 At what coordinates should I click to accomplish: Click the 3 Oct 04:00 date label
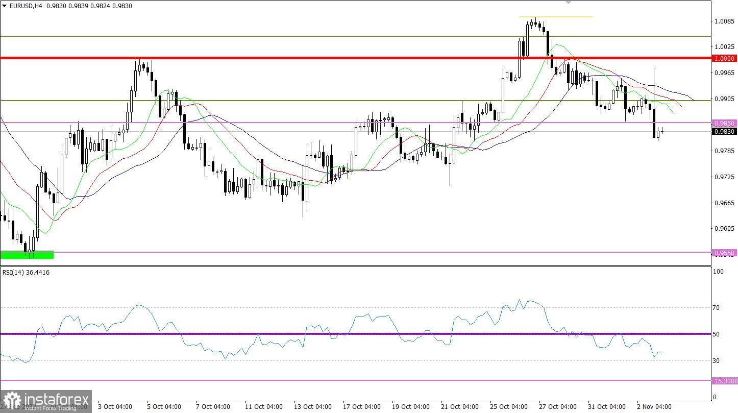pyautogui.click(x=115, y=407)
